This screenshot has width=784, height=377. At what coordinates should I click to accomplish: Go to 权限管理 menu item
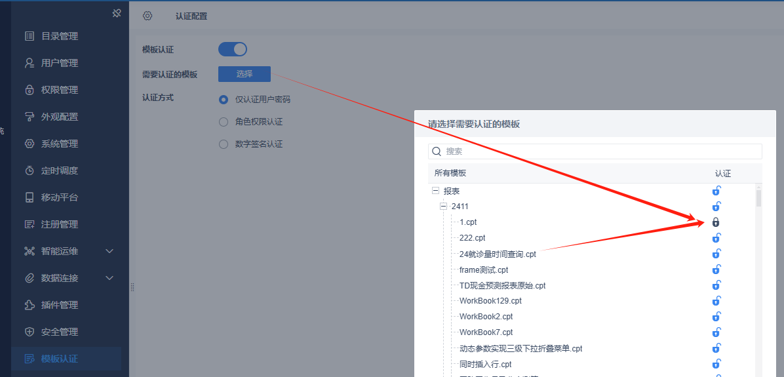pyautogui.click(x=60, y=90)
